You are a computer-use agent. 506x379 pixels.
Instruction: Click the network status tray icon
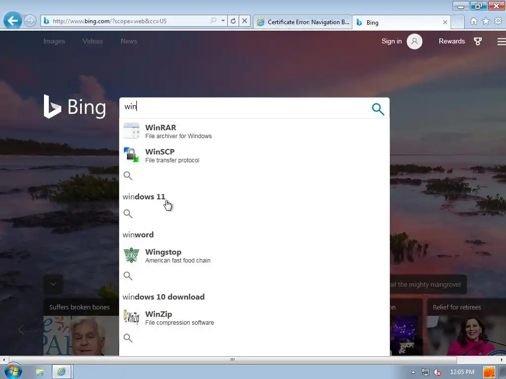(x=425, y=372)
